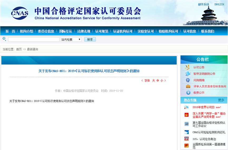Click inside the site search text field
The image size is (228, 150).
tap(34, 39)
